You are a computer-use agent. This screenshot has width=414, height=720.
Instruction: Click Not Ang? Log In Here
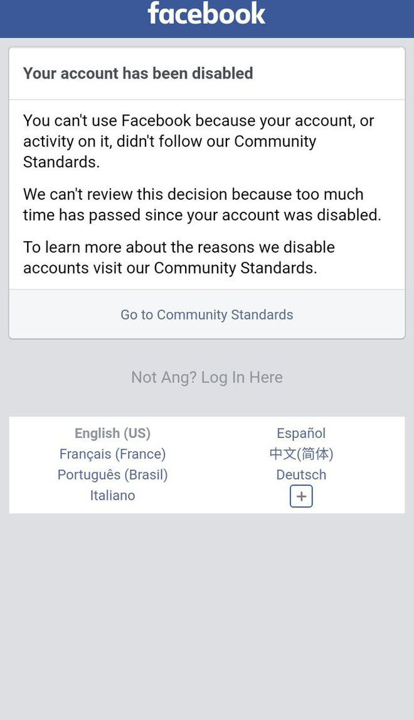(206, 377)
